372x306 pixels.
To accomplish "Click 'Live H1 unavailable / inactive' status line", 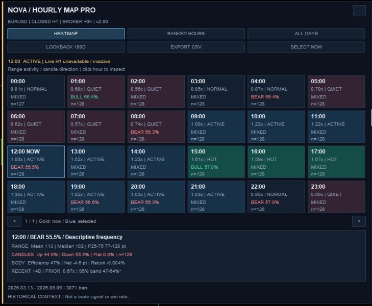I will point(78,61).
